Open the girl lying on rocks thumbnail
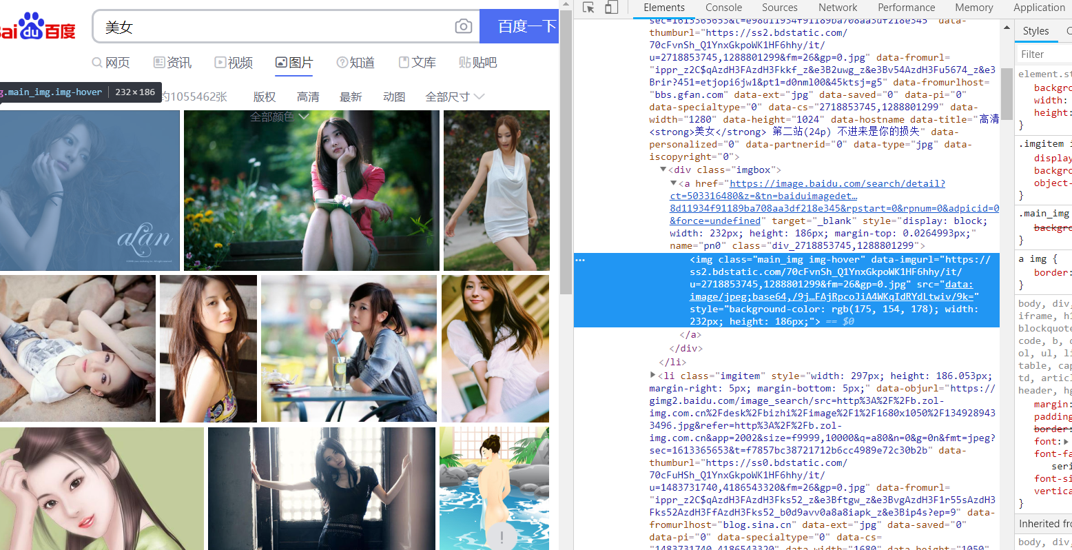The width and height of the screenshot is (1072, 550). 78,349
